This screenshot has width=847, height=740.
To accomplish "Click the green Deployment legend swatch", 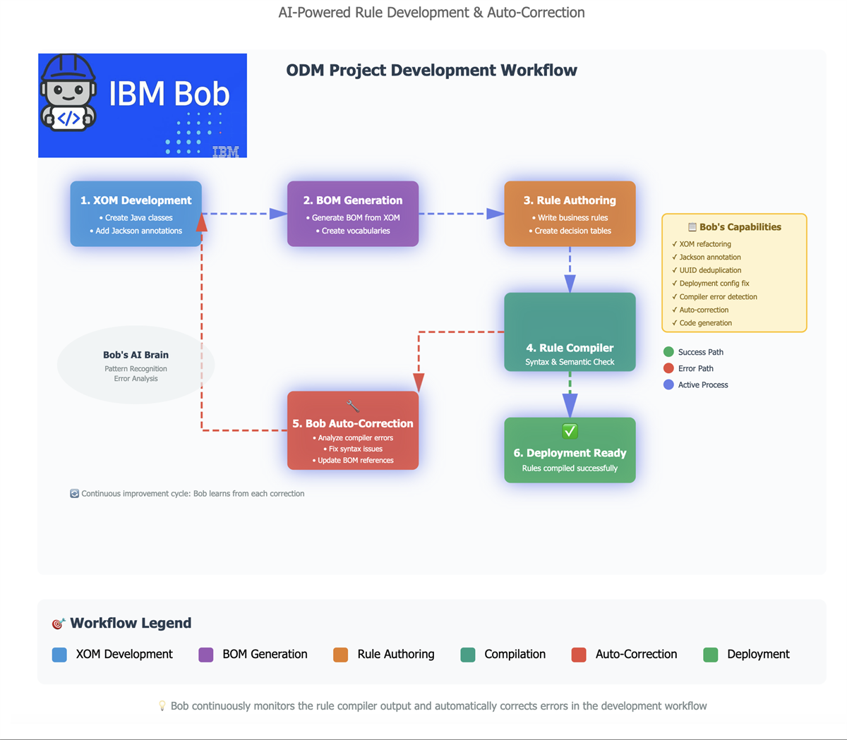I will 711,655.
